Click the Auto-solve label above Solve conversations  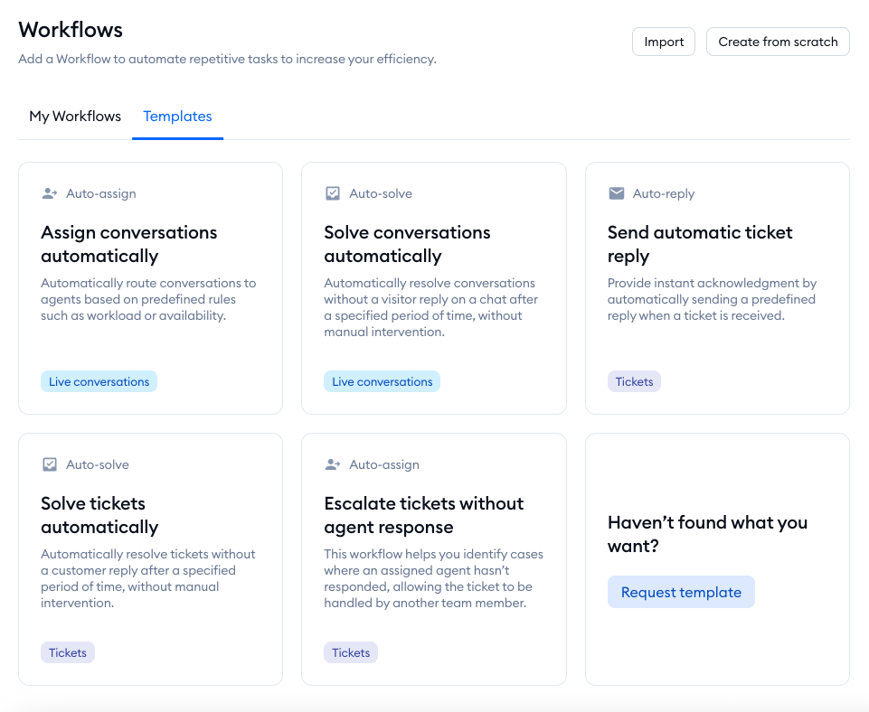381,193
